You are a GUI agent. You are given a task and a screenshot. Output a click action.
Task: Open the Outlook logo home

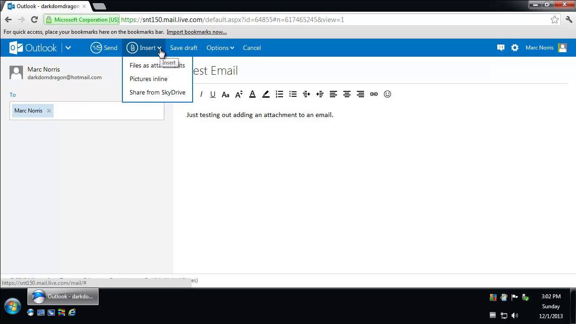coord(33,48)
